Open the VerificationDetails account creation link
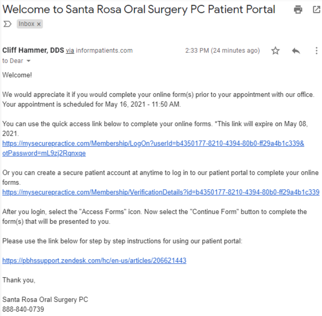Viewport: 322px width, 316px height. click(x=161, y=192)
